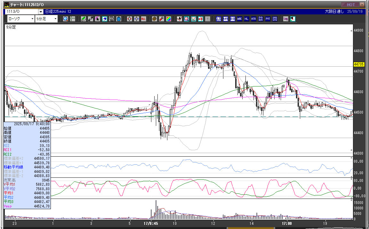This screenshot has height=229, width=369.
Task: Open the ローソク chart type dropdown
Action: 32,19
